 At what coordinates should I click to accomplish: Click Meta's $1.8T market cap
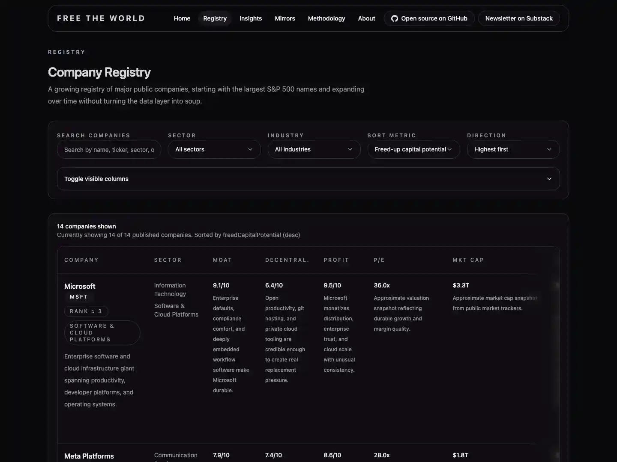460,455
